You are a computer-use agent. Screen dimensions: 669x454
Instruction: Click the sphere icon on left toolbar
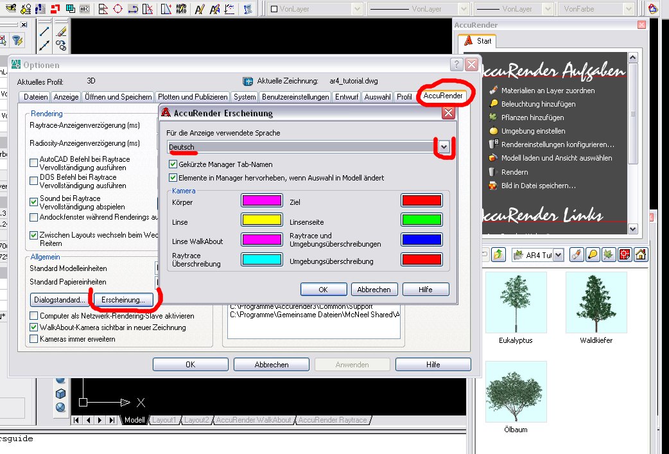(60, 408)
